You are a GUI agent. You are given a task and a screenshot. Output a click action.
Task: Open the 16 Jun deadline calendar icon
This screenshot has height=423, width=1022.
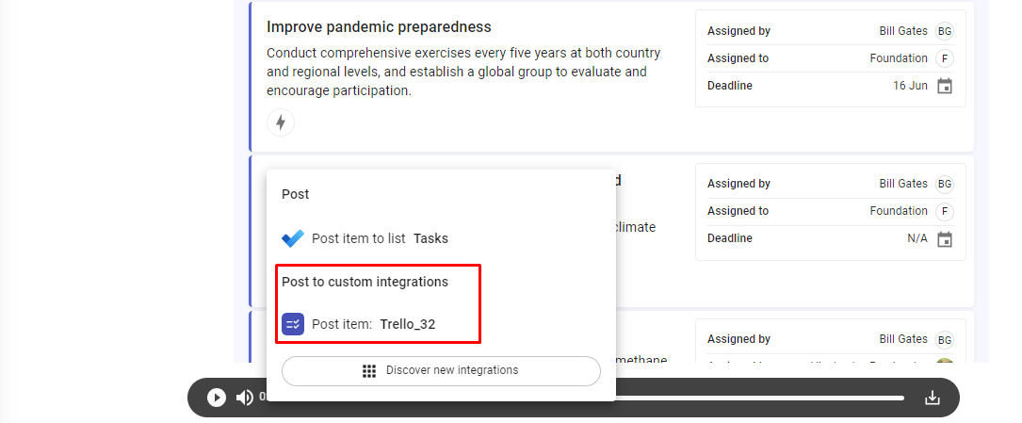tap(945, 86)
